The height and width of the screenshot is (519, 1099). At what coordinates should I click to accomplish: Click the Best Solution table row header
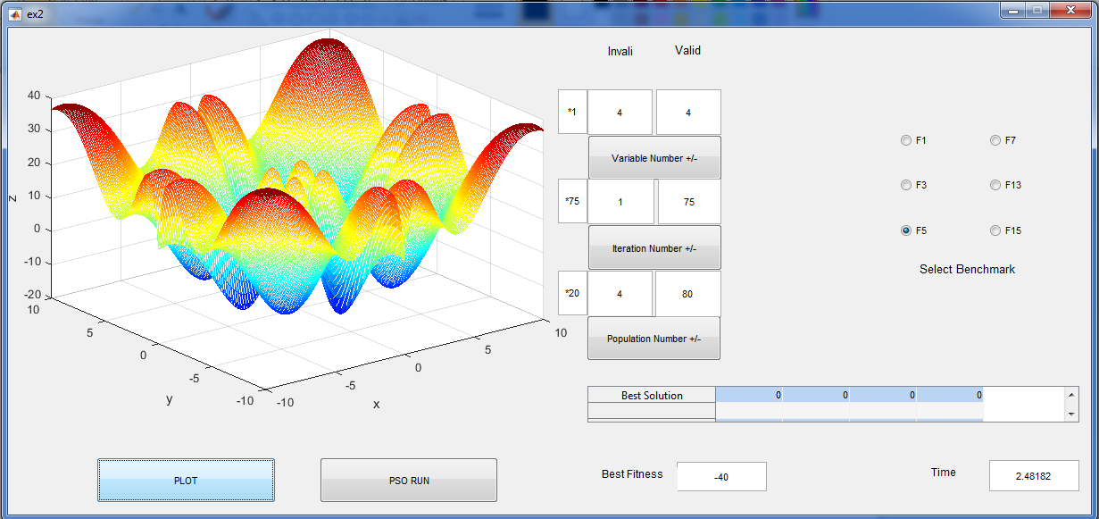(x=652, y=395)
